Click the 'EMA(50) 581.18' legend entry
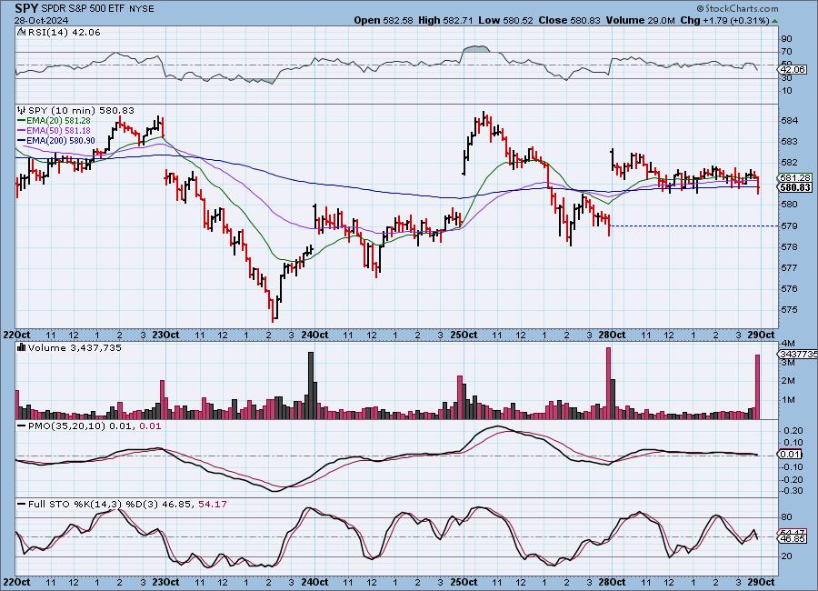This screenshot has height=591, width=818. [x=58, y=131]
